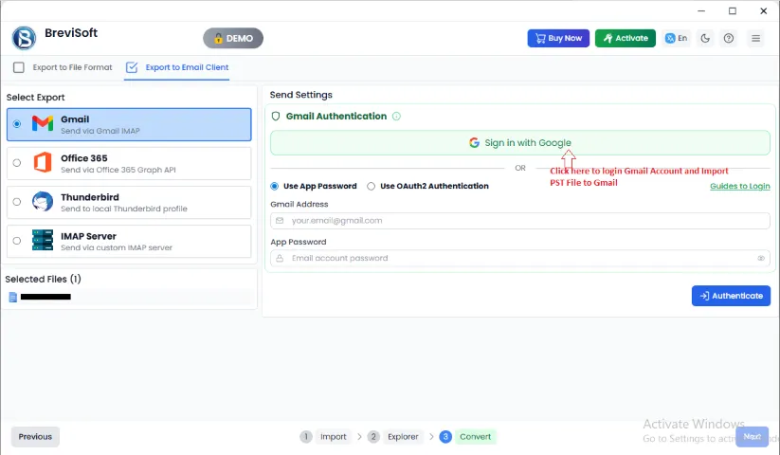Minimize the BreviSoft window
The image size is (780, 455).
(x=701, y=11)
